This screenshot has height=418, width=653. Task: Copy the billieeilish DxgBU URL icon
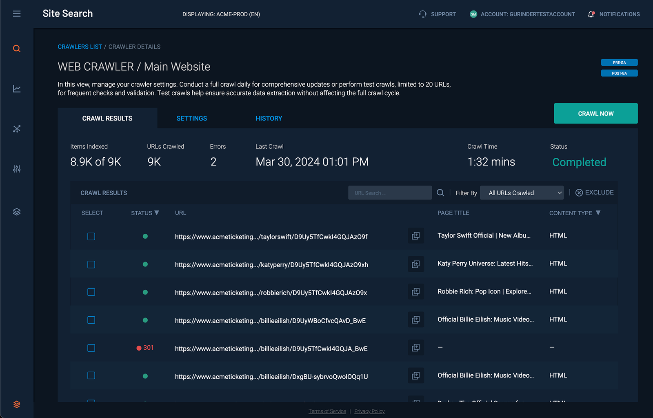pos(416,376)
